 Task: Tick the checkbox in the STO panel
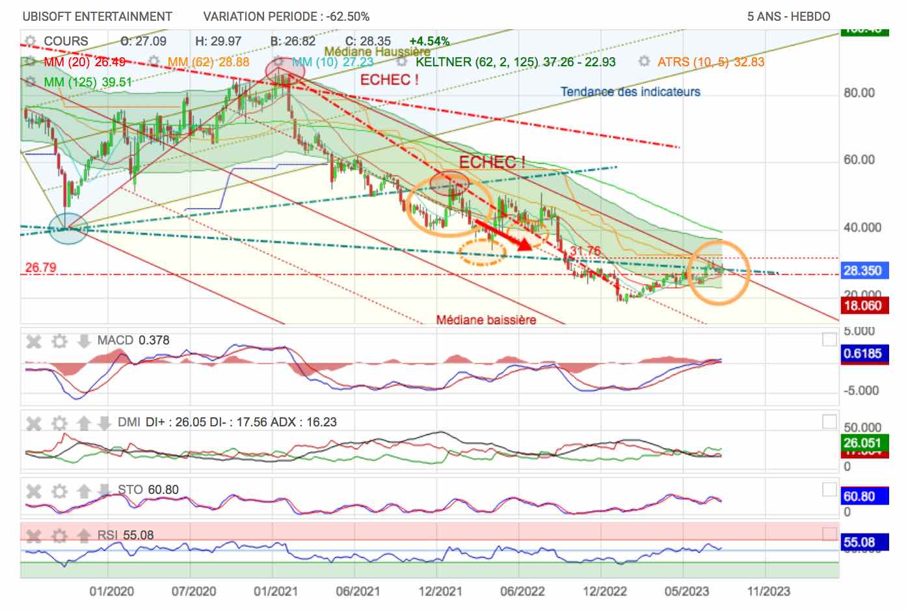(x=829, y=489)
